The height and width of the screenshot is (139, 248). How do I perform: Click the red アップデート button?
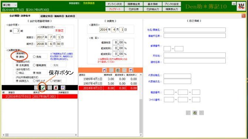(x=115, y=9)
